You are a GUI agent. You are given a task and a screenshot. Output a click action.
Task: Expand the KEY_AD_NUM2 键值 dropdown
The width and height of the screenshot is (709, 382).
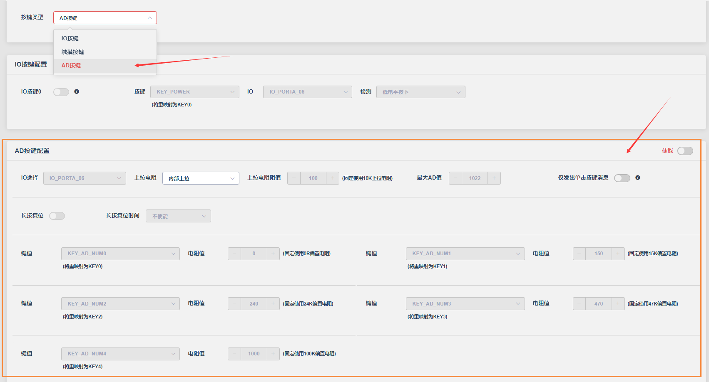coord(120,303)
